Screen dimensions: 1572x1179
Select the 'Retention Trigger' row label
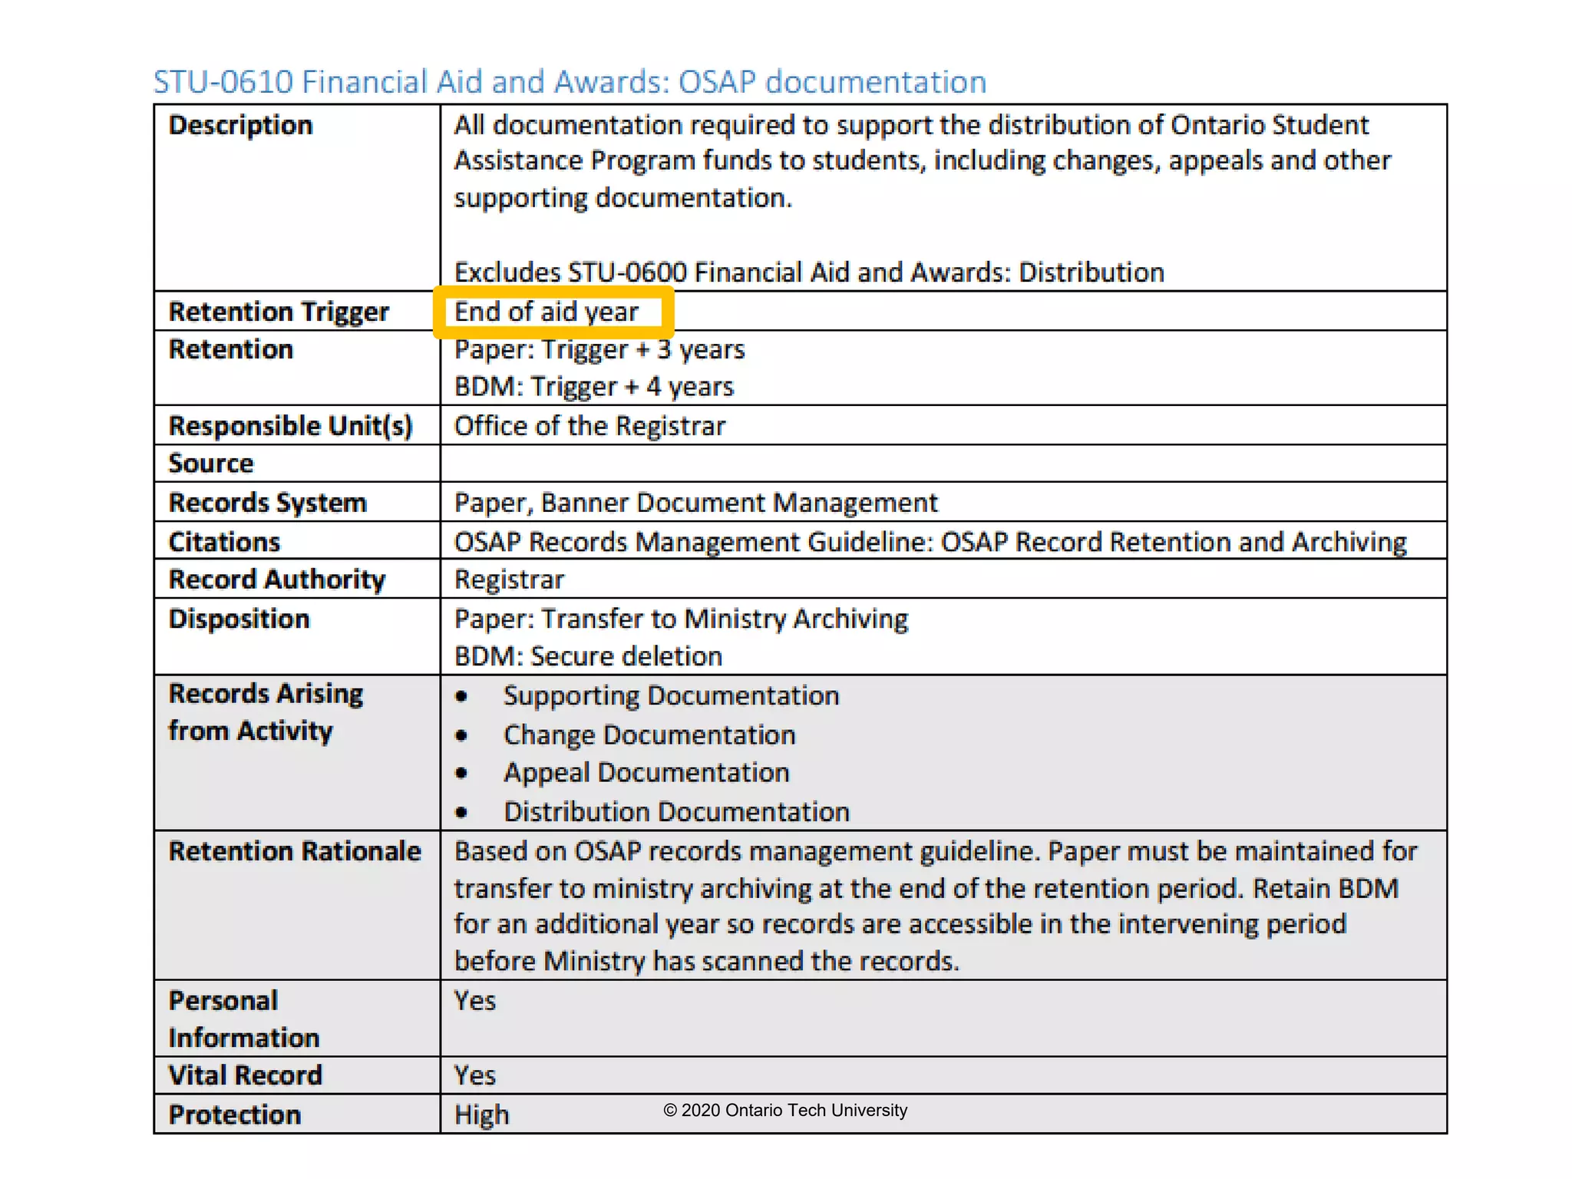[279, 312]
